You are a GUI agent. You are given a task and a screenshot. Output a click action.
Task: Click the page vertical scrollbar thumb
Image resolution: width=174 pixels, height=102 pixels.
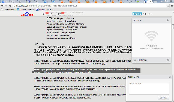[x=173, y=27]
